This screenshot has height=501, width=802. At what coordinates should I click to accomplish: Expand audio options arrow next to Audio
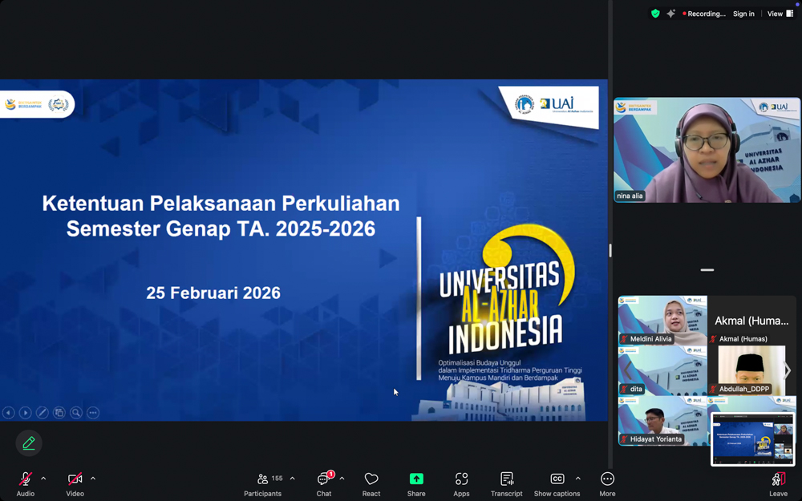tap(43, 479)
